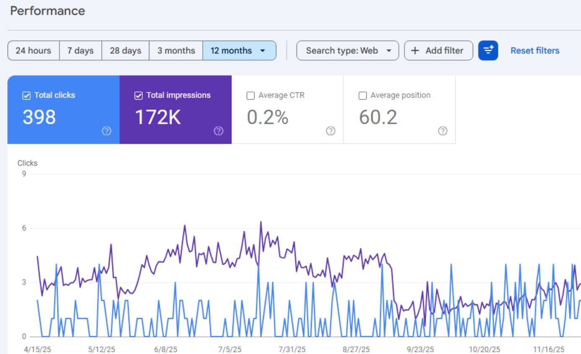
Task: Select the 7 days time range
Action: coord(81,50)
